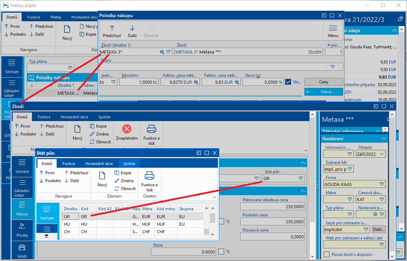The width and height of the screenshot is (407, 261).
Task: Click Obnovit in Stát pův. ribbon
Action: tap(125, 189)
